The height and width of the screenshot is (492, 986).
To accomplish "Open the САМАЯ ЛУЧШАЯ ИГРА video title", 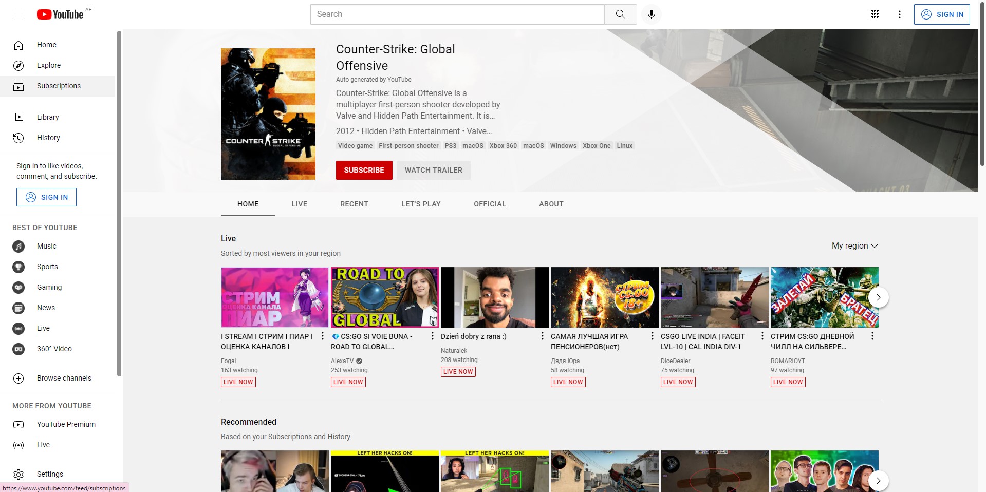I will tap(589, 342).
